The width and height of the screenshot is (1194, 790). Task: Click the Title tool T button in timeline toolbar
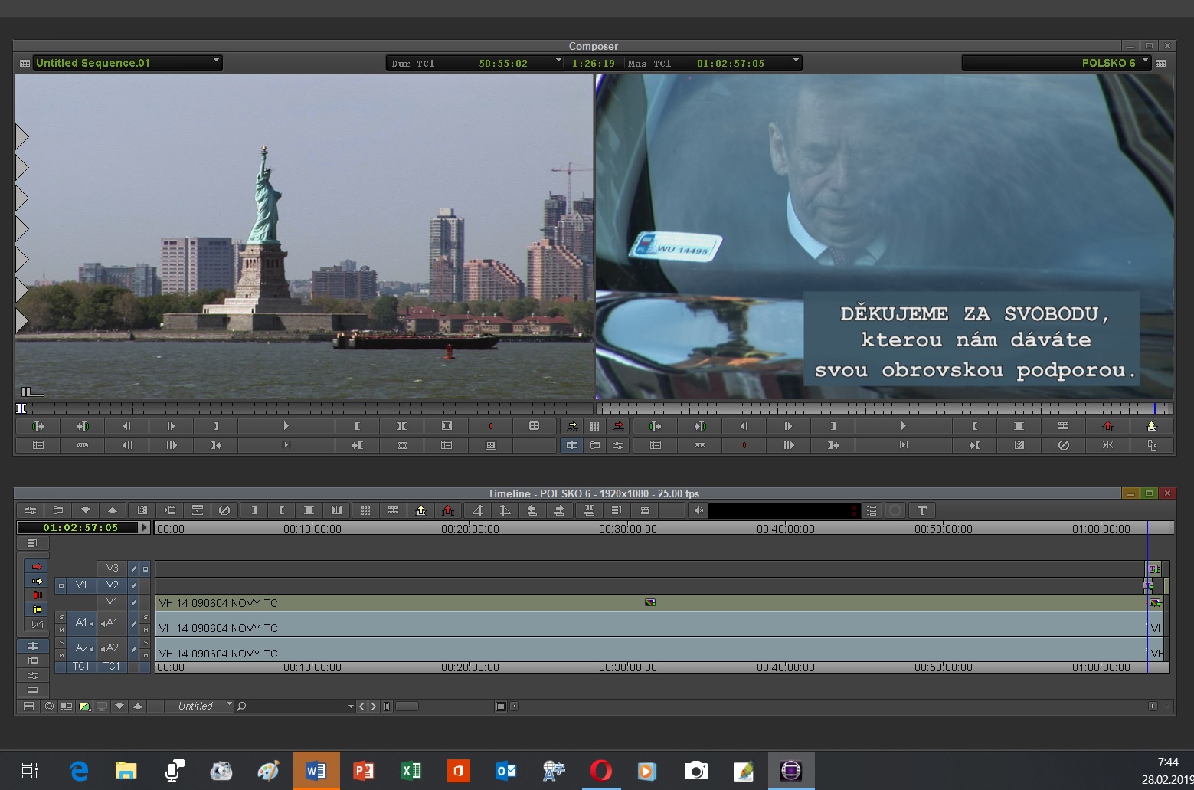click(921, 510)
